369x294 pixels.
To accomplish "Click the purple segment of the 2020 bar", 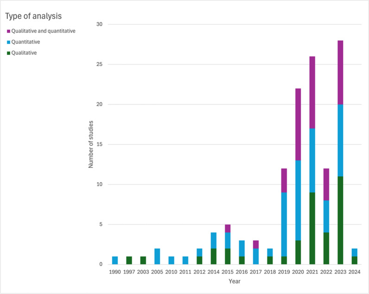I will (x=299, y=124).
